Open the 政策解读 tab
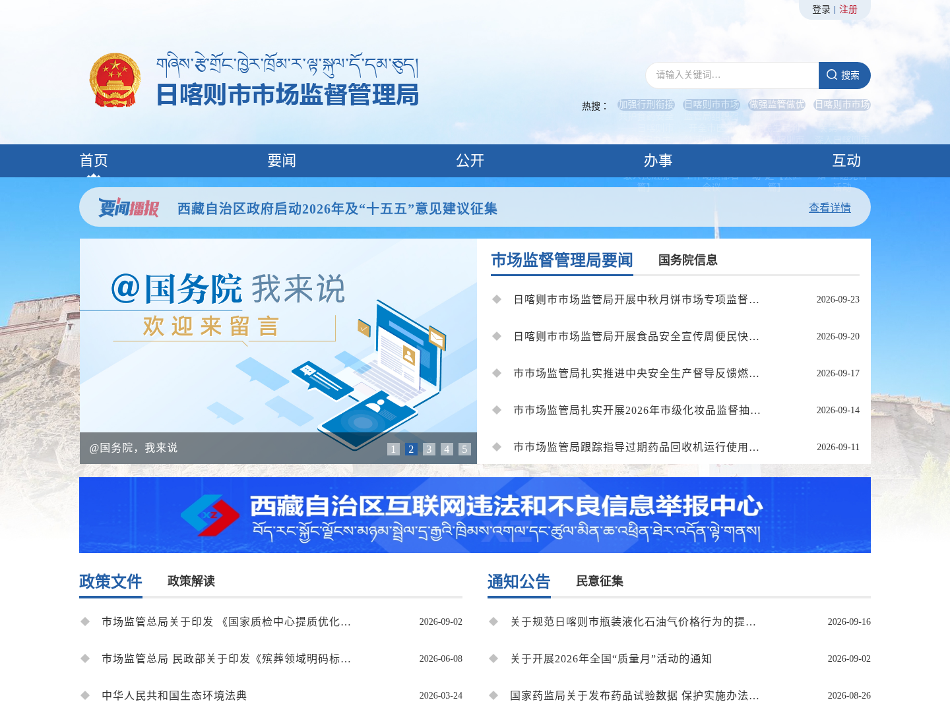This screenshot has height=725, width=950. tap(191, 581)
